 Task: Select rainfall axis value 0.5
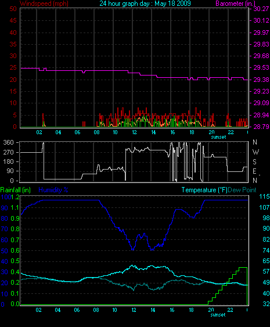(x=15, y=261)
